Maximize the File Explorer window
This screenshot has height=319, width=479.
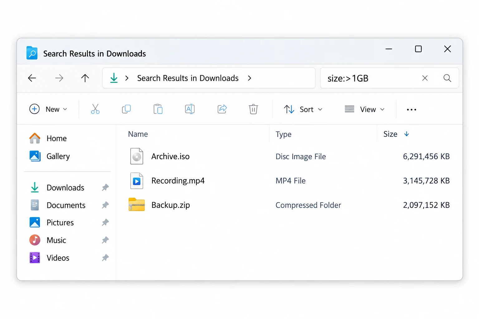[x=418, y=49]
